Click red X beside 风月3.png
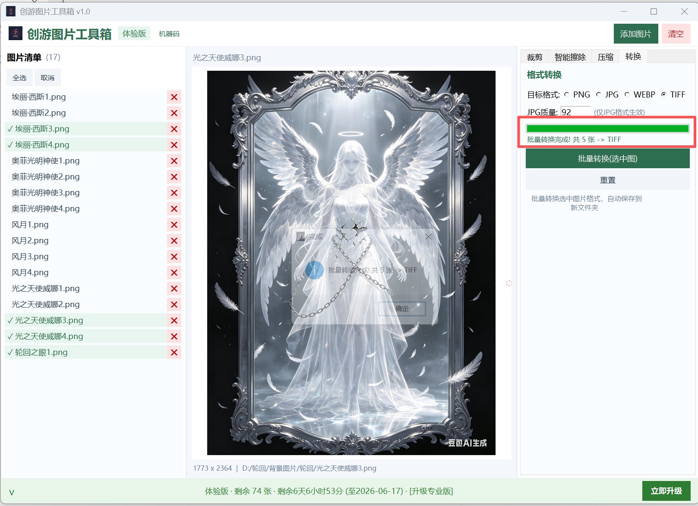This screenshot has height=506, width=698. click(x=174, y=257)
